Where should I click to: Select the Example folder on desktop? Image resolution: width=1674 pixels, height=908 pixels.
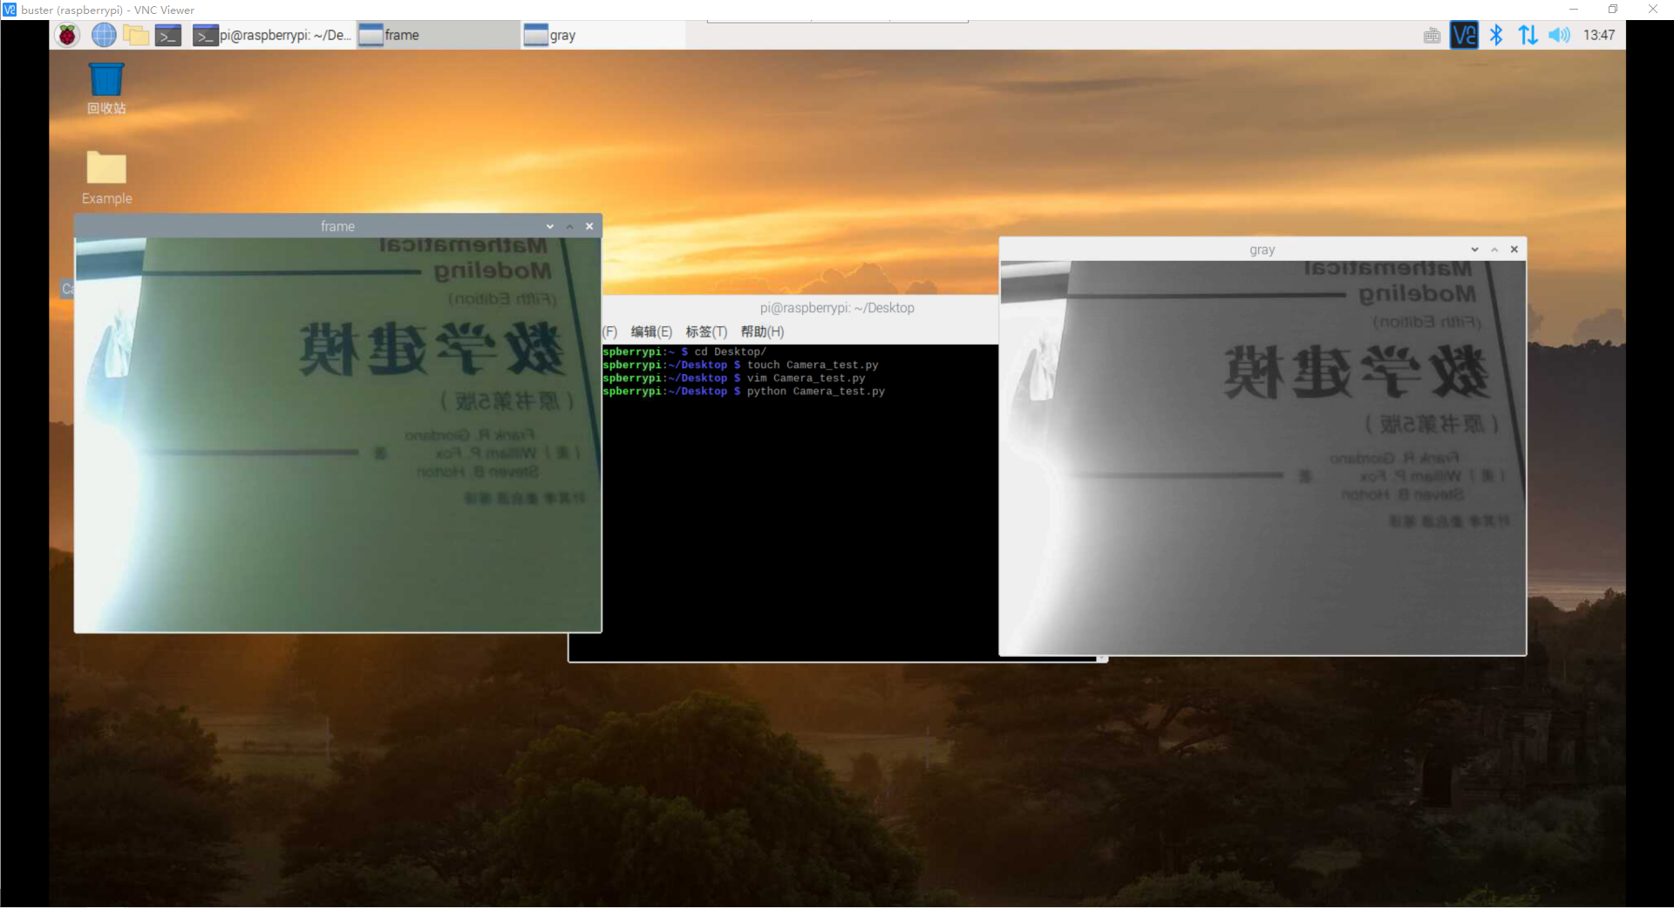106,178
